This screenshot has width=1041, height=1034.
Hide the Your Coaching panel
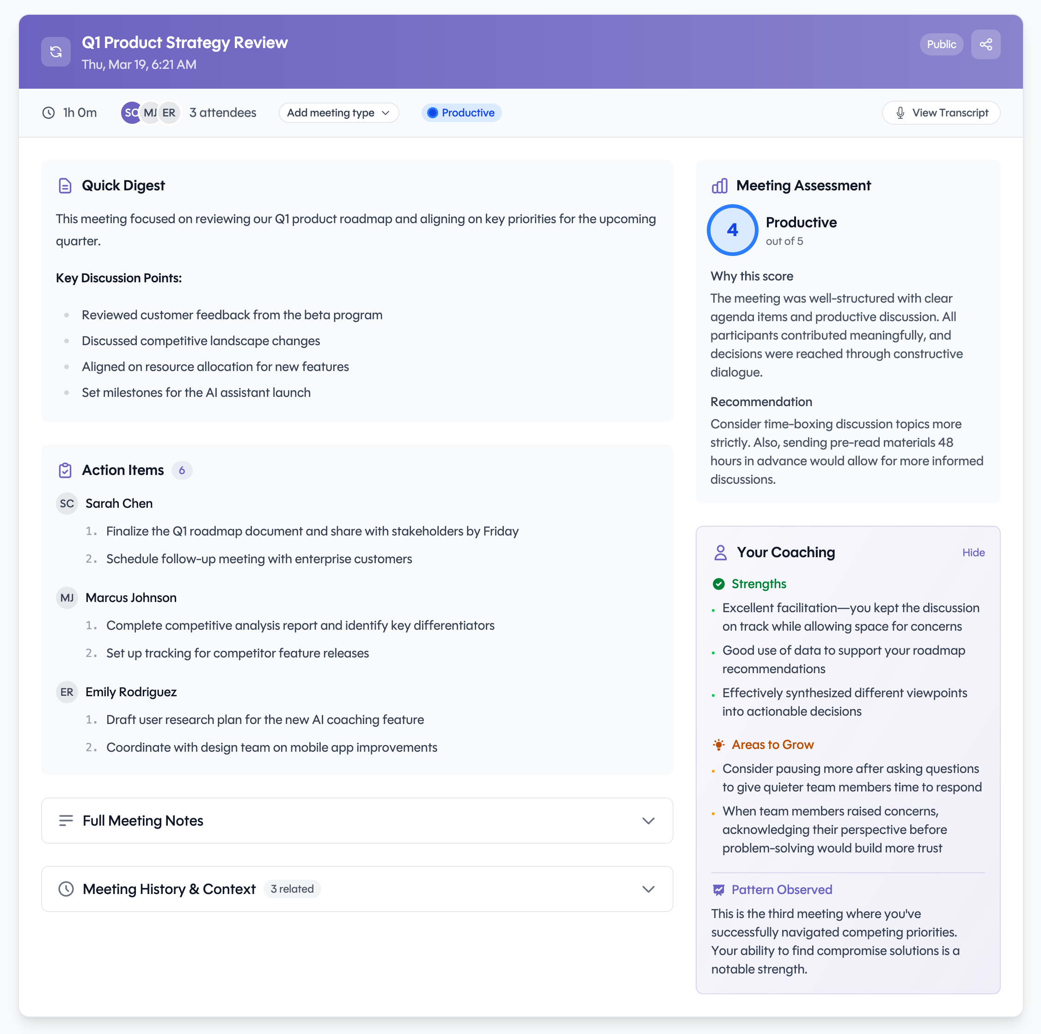point(973,553)
